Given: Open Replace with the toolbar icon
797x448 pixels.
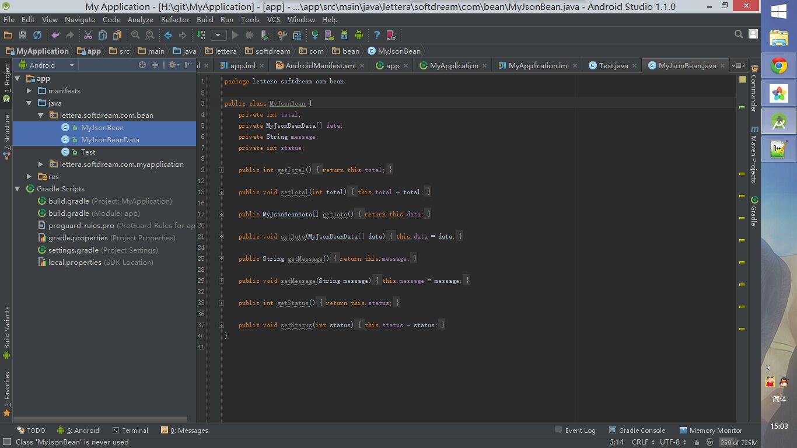Looking at the screenshot, I should coord(149,35).
